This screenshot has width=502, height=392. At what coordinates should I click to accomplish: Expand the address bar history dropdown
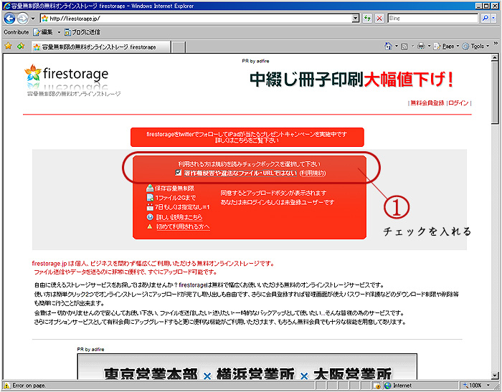(x=356, y=19)
